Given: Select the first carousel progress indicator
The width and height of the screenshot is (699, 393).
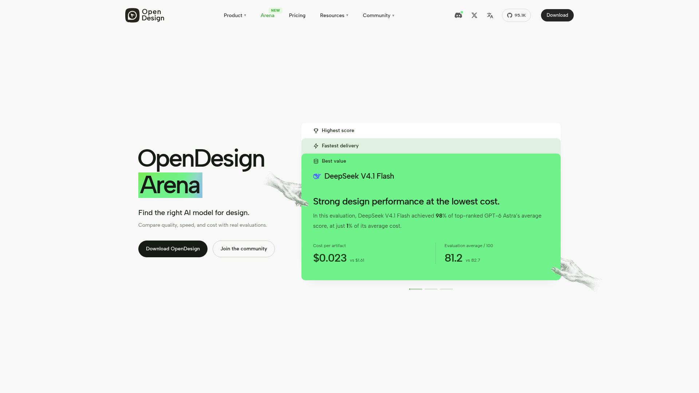Looking at the screenshot, I should (x=416, y=289).
